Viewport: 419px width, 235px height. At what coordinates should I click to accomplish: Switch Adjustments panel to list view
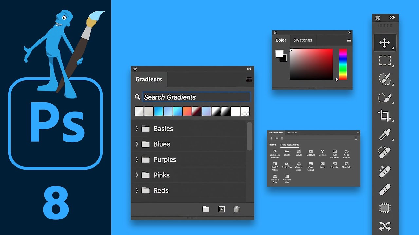point(356,138)
